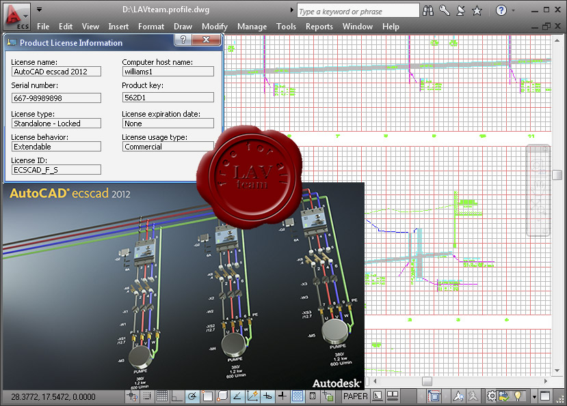Screen dimensions: 567x406
Task: Open the View menu
Action: [90, 27]
